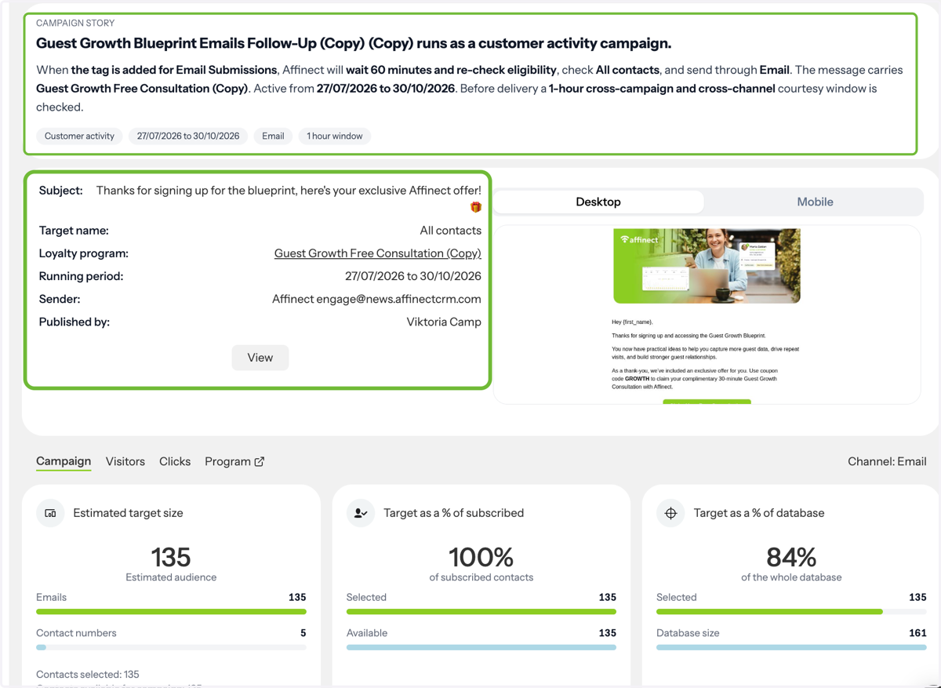Viewport: 941px width, 688px height.
Task: Click the Loyalty program label
Action: coord(84,253)
